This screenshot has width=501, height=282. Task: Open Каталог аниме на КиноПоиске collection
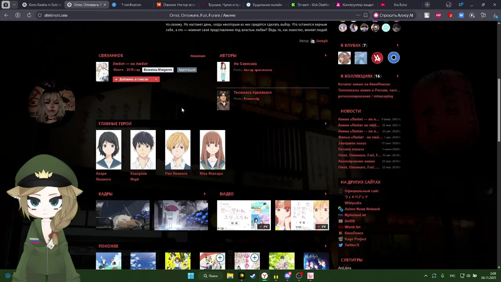click(x=364, y=84)
